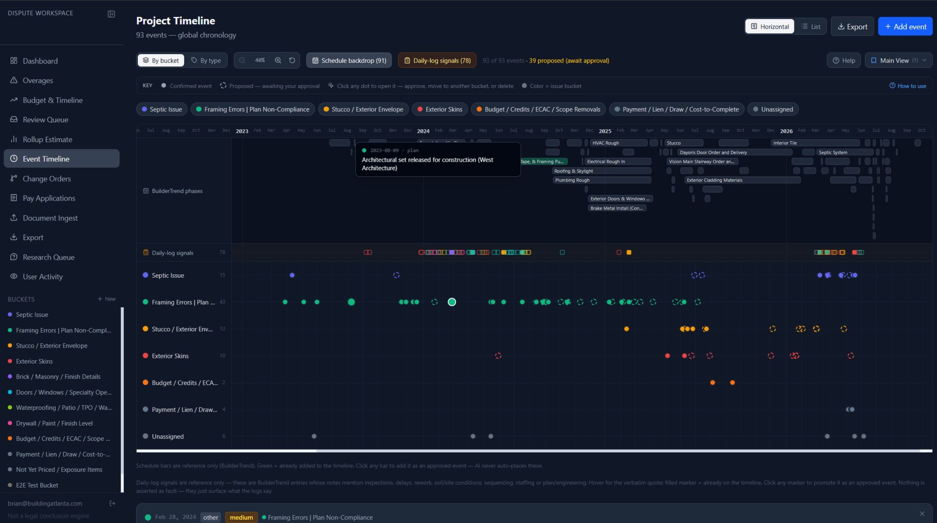Toggle Schedule backdrop (91)

coord(349,60)
